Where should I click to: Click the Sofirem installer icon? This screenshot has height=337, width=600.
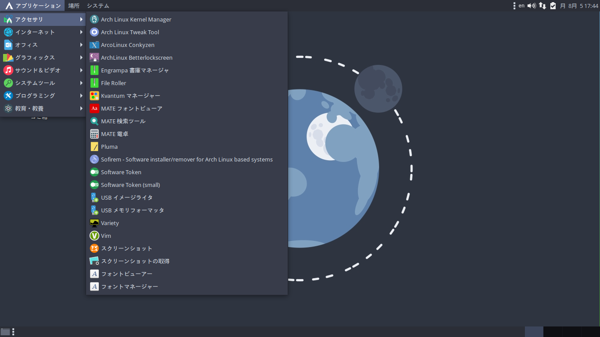click(94, 159)
